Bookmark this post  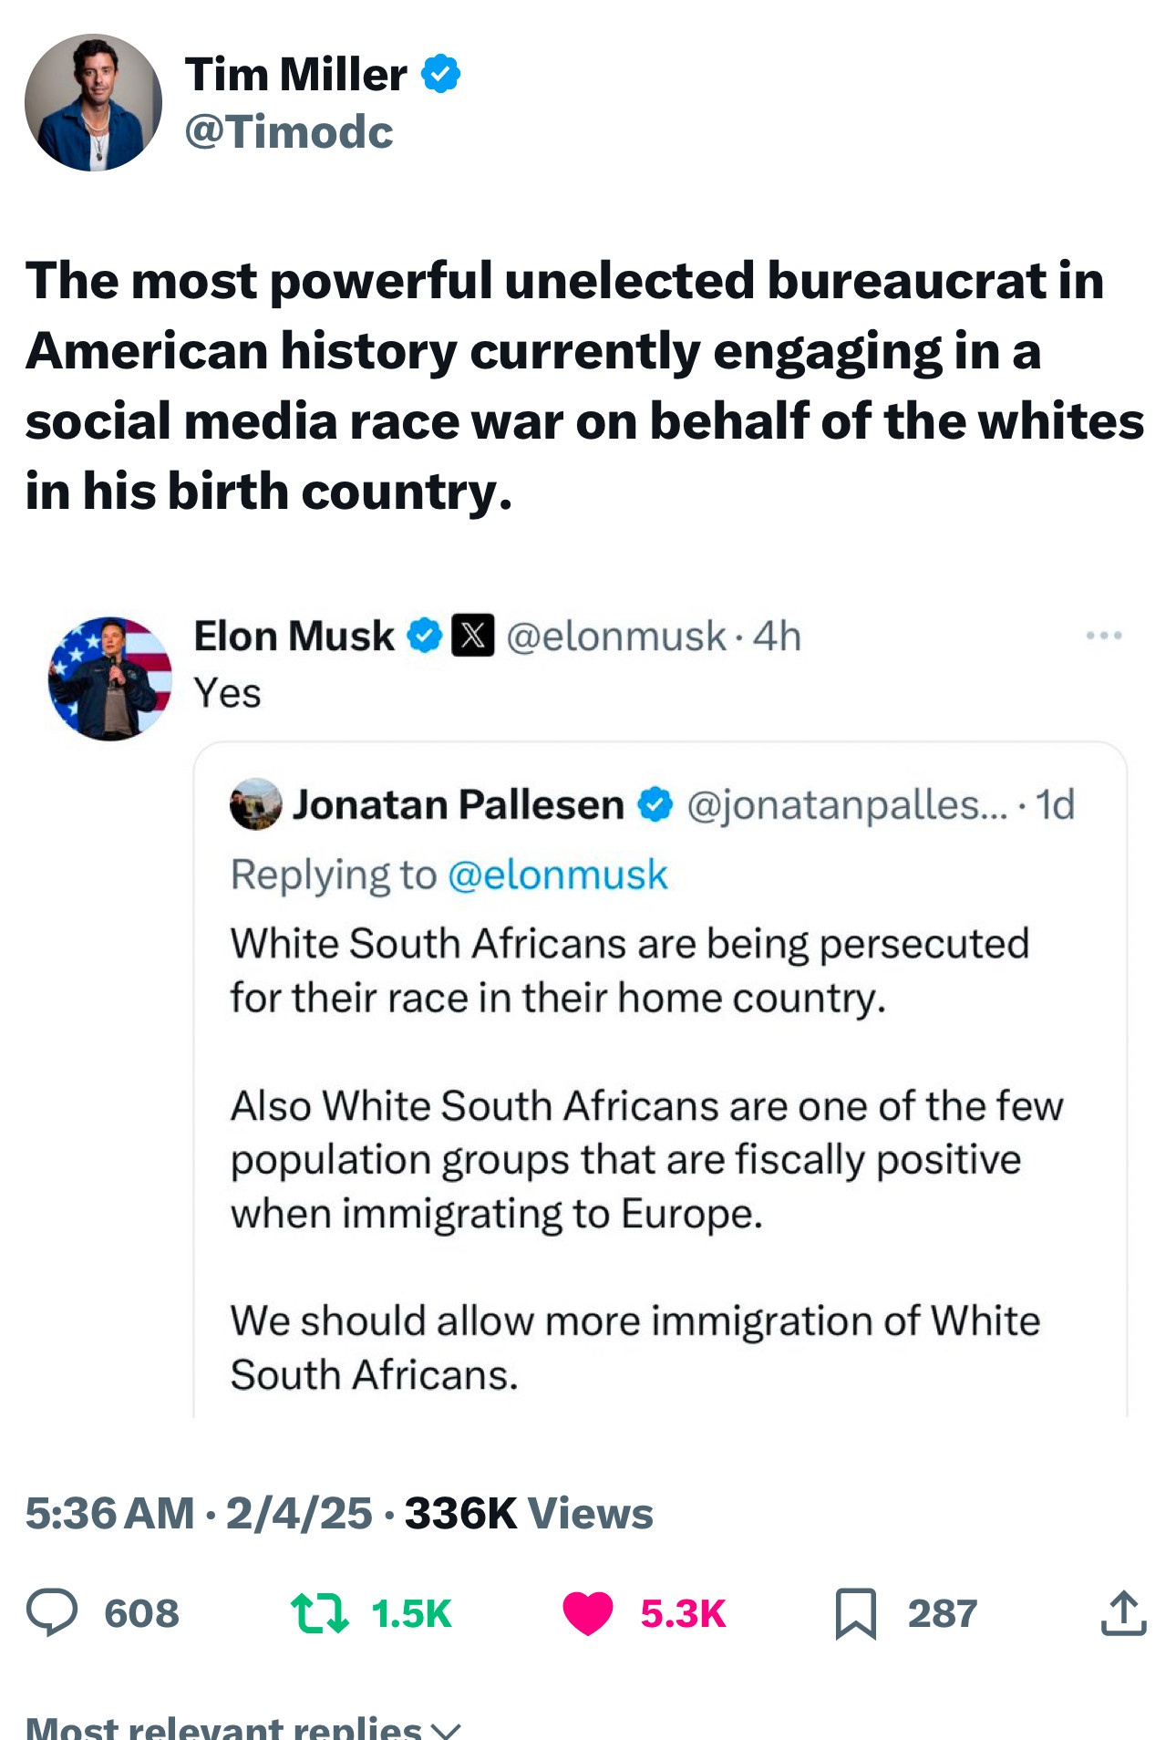[855, 1613]
